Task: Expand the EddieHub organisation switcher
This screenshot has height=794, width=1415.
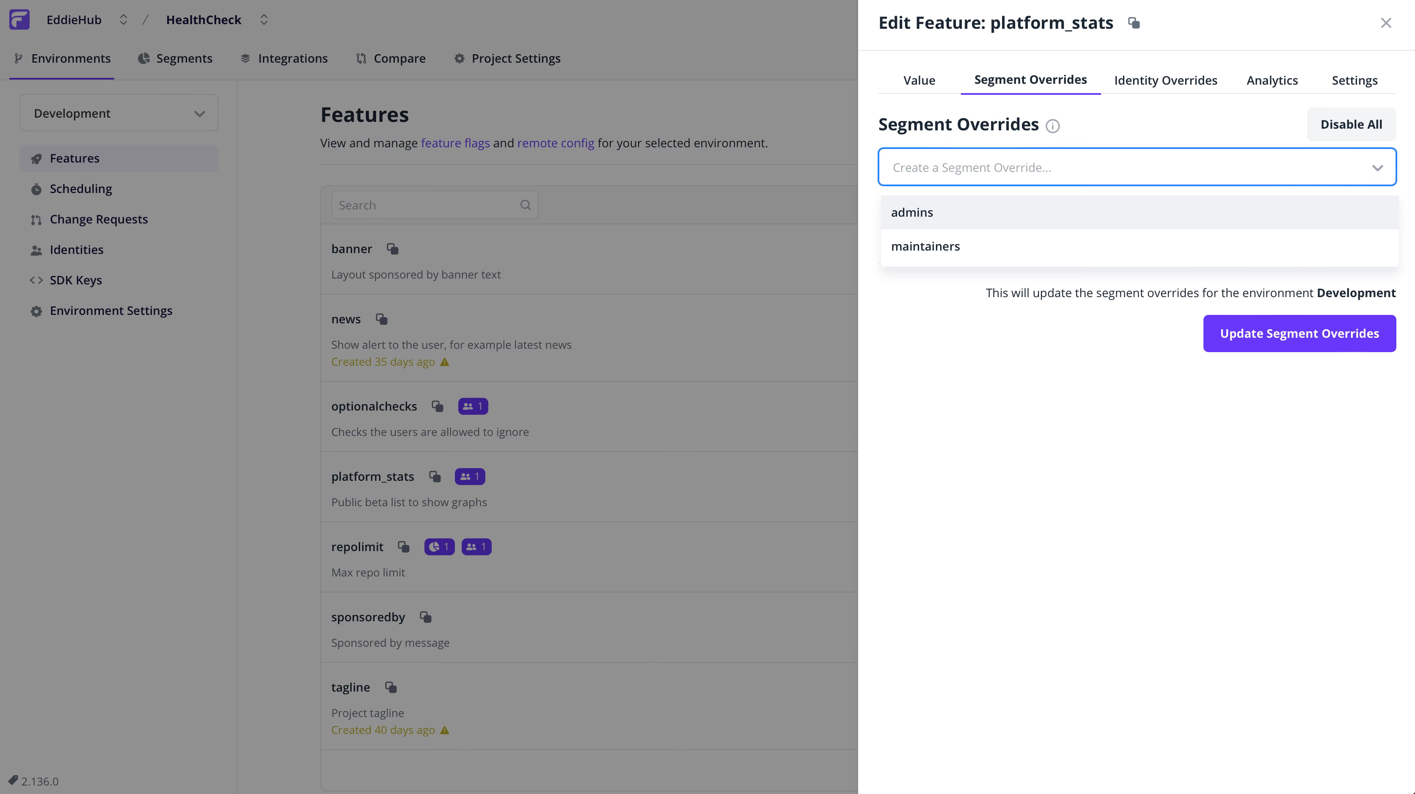Action: pyautogui.click(x=124, y=20)
